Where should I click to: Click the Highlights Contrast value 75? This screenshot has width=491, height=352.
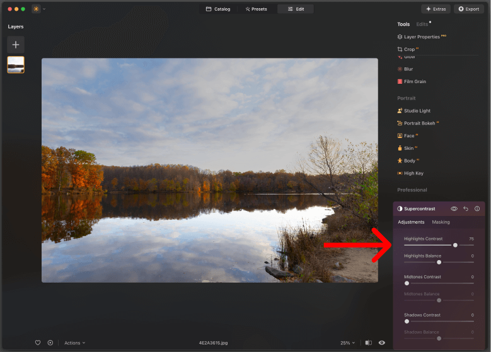(x=471, y=239)
